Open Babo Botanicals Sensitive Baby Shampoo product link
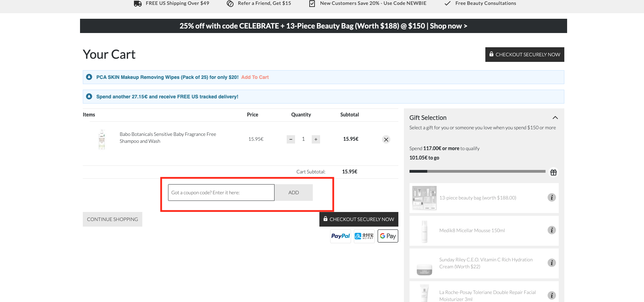644x302 pixels. [x=168, y=138]
